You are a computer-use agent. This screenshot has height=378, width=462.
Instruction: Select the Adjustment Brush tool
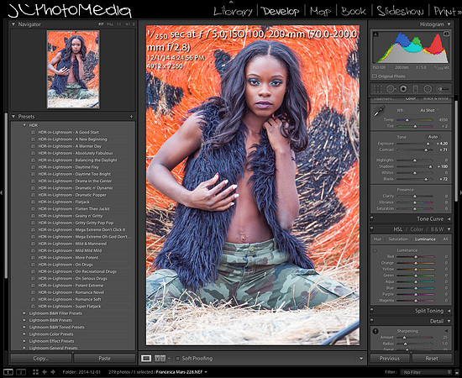pyautogui.click(x=443, y=89)
